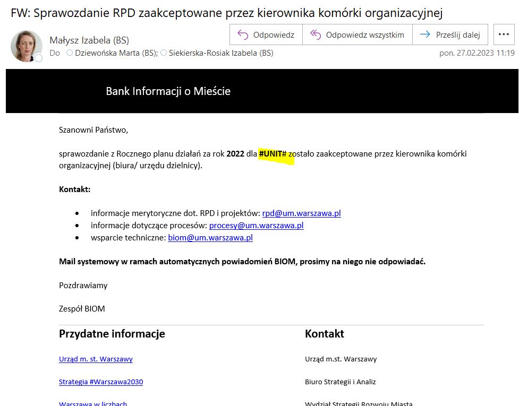Follow the Warszawa w liczbach link
Viewport: 519px width, 406px height.
[93, 403]
